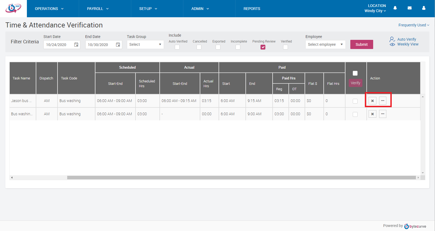Screen dimensions: 435x231
Task: Enable the Exported checkbox
Action: tap(218, 47)
